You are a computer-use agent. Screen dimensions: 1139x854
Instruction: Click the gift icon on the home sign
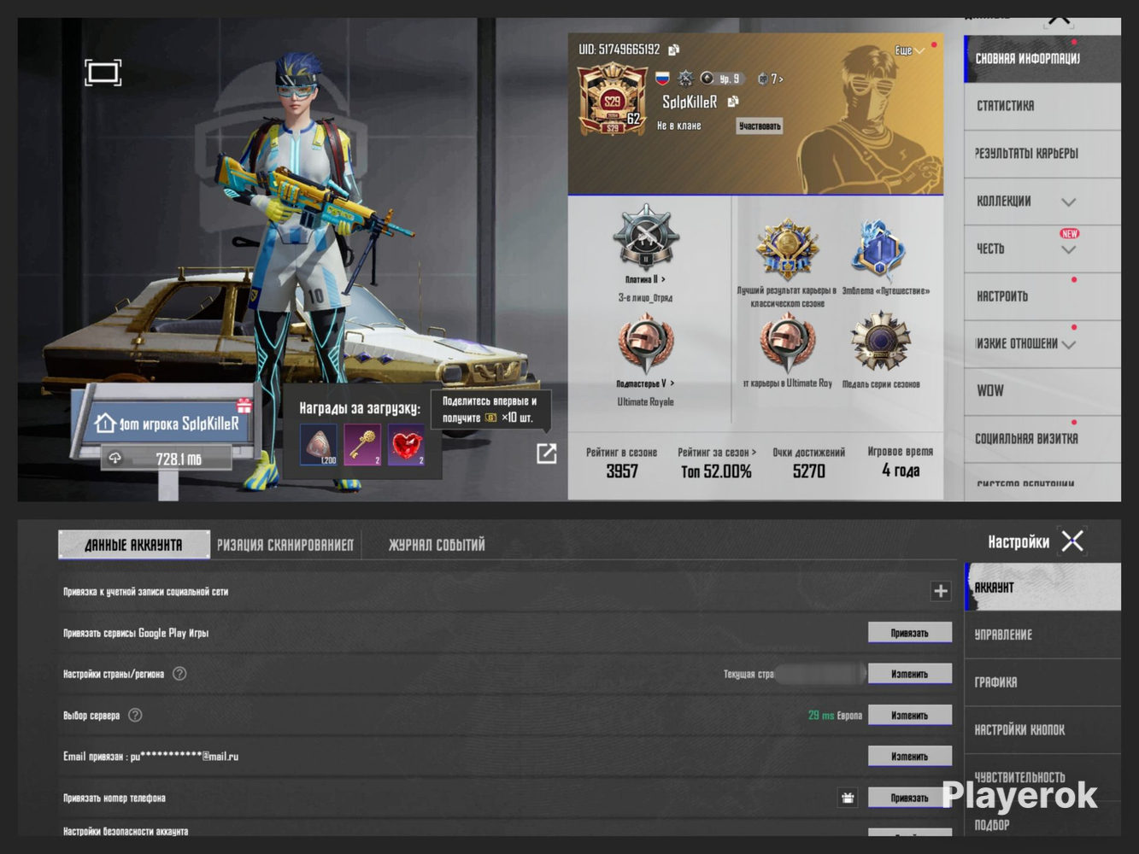pyautogui.click(x=244, y=405)
